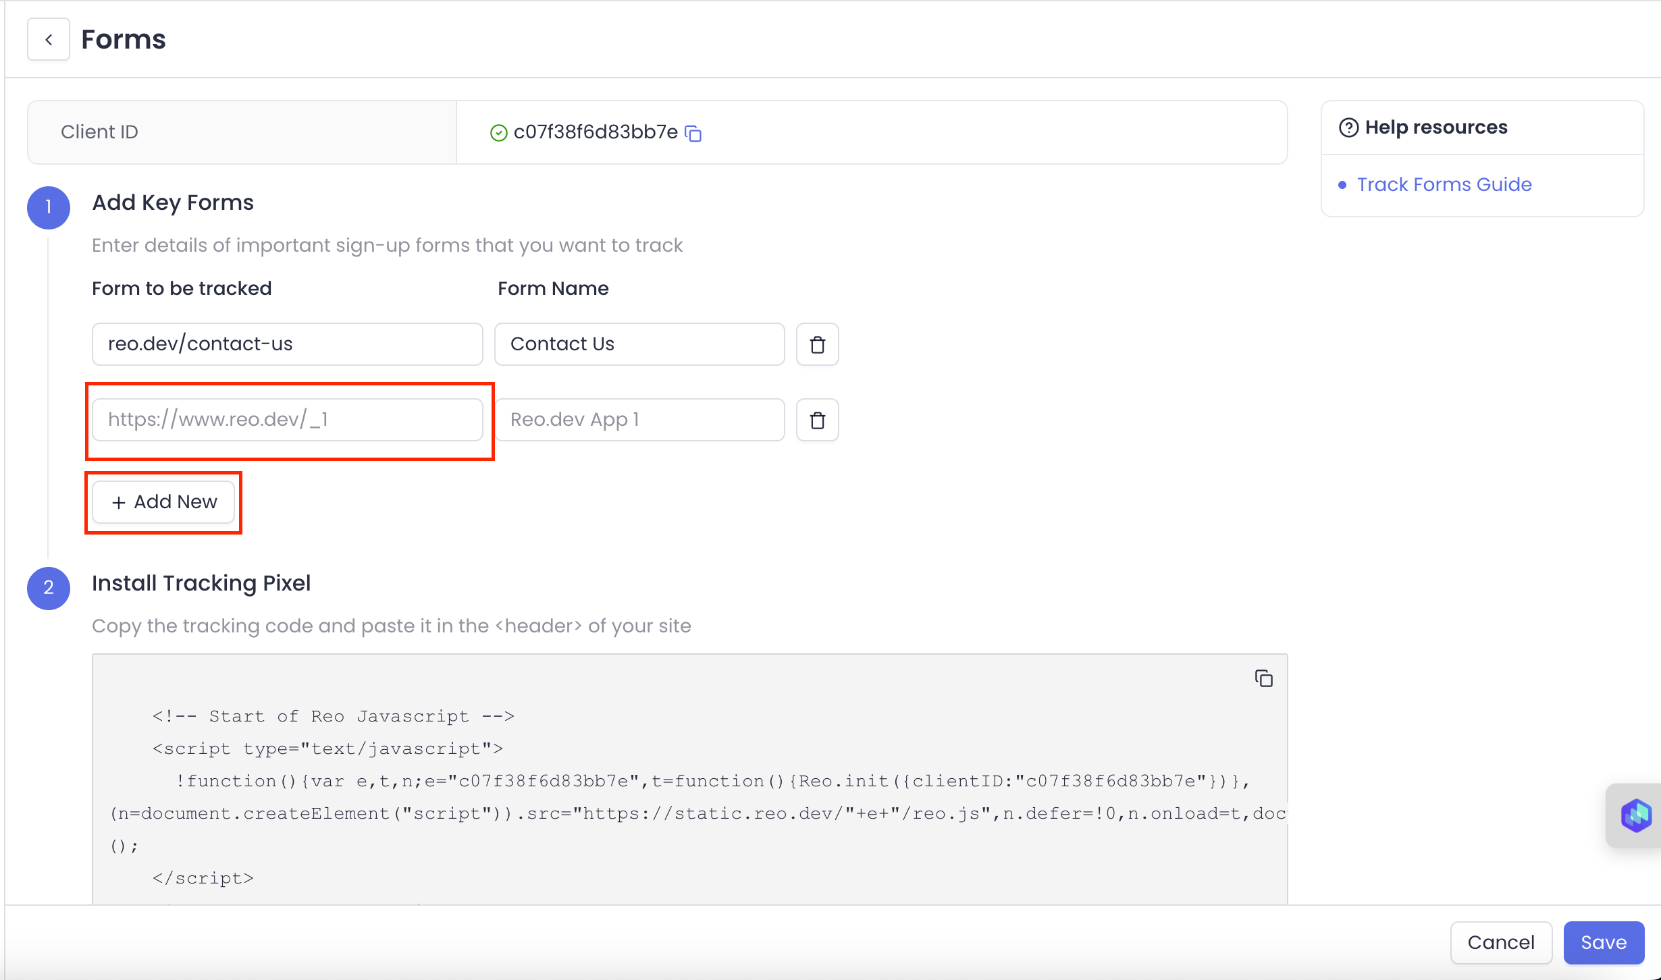
Task: Delete the Contact Us form row
Action: (x=817, y=345)
